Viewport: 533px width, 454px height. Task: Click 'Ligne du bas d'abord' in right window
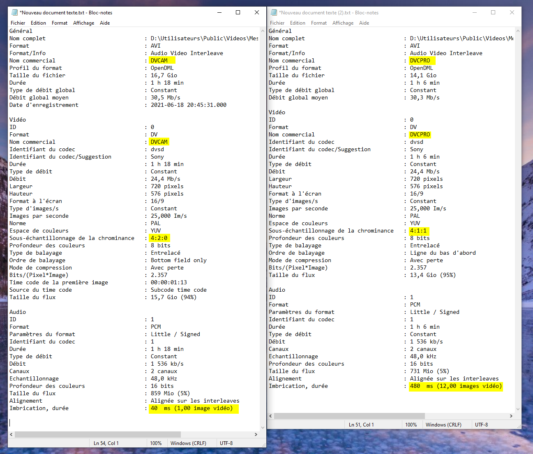click(x=443, y=253)
